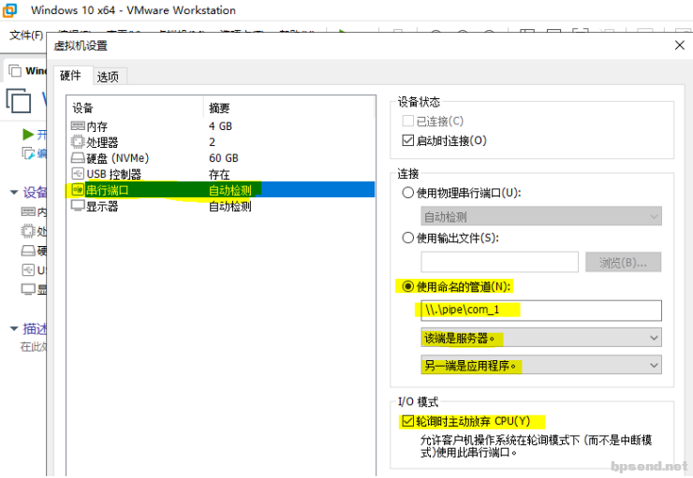Select the 显示器 row text
Viewport: 693px width, 478px height.
click(102, 206)
